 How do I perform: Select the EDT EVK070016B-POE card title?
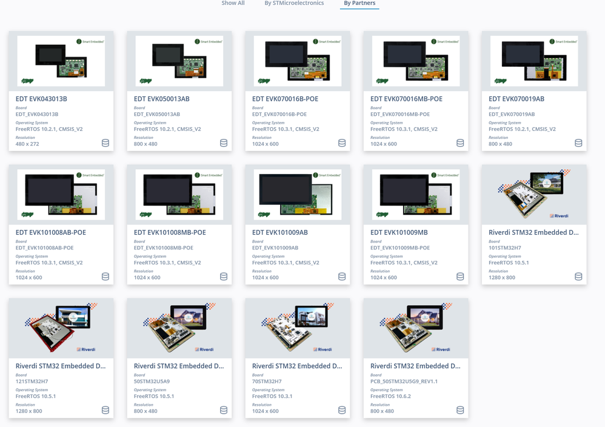click(285, 99)
